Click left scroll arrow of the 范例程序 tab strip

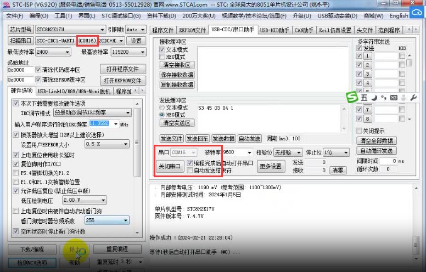coord(409,30)
